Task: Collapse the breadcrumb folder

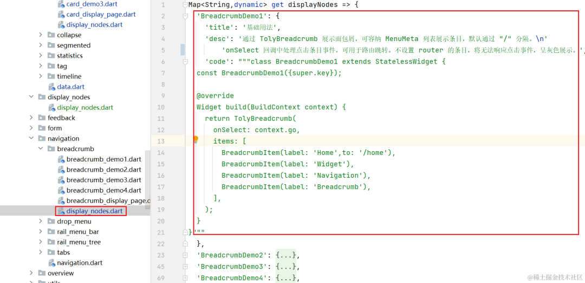Action: pyautogui.click(x=41, y=149)
